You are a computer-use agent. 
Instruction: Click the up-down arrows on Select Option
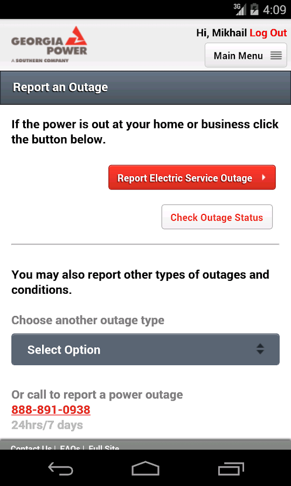260,349
